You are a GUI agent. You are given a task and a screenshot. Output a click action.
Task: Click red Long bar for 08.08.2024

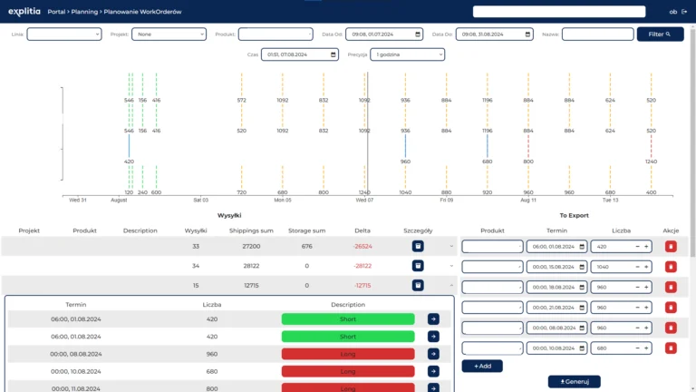click(348, 354)
